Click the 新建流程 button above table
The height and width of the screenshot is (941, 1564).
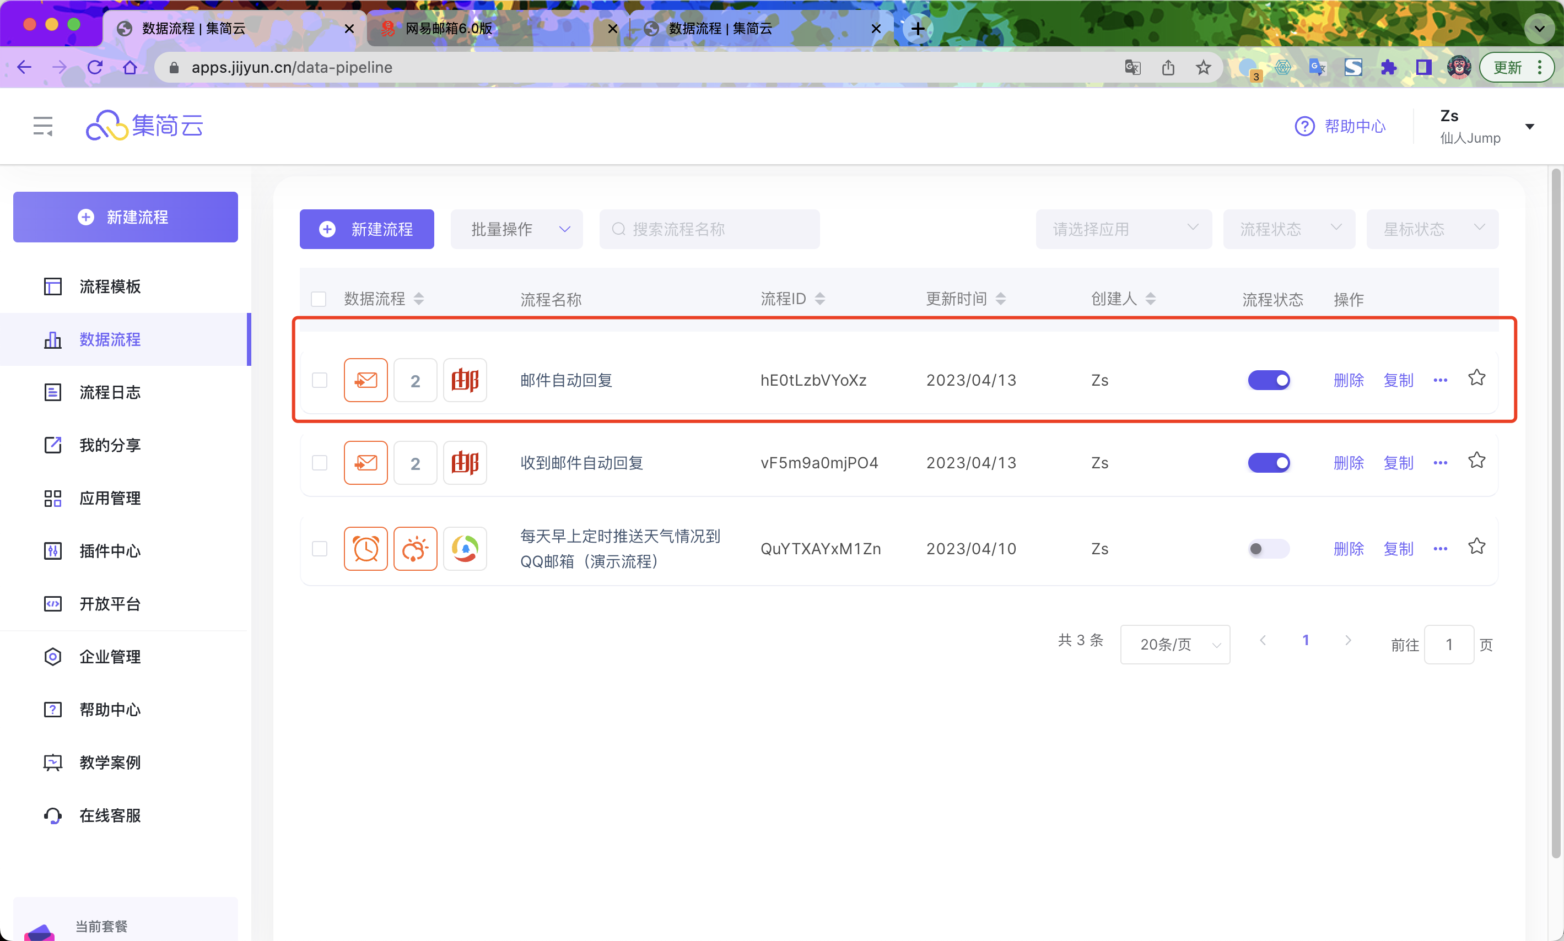click(x=366, y=229)
